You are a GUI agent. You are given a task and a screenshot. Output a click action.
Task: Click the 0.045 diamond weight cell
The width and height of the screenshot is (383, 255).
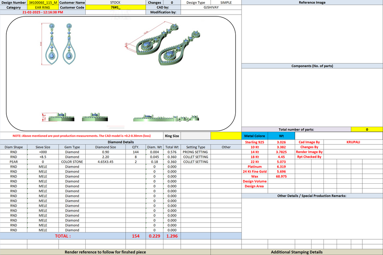click(154, 157)
